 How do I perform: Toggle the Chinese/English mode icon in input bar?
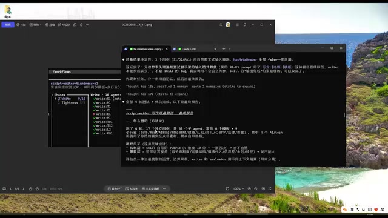pyautogui.click(x=352, y=210)
